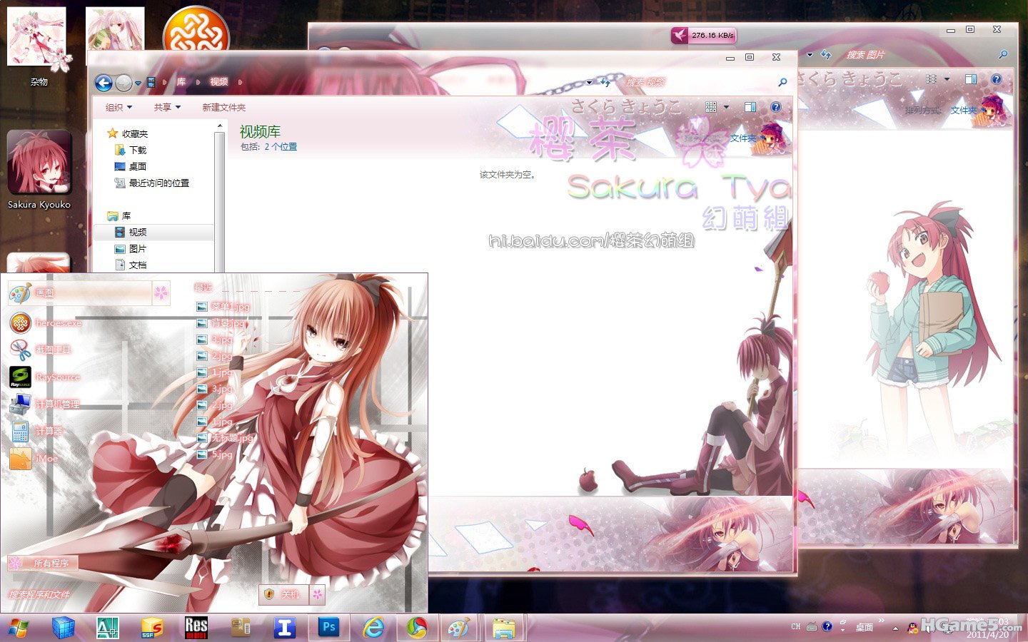The height and width of the screenshot is (642, 1028).
Task: Open 截图工具 snipping tool
Action: click(x=53, y=350)
